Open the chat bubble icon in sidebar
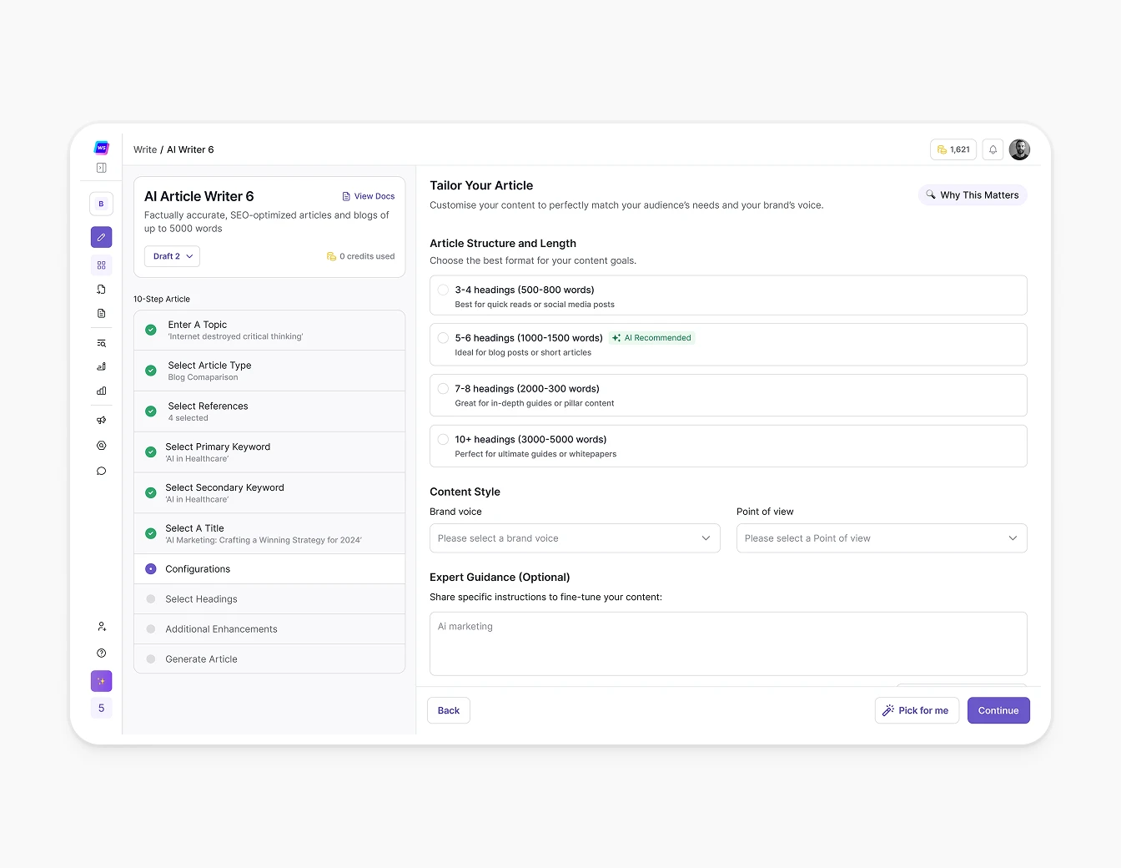The width and height of the screenshot is (1121, 868). pyautogui.click(x=101, y=471)
